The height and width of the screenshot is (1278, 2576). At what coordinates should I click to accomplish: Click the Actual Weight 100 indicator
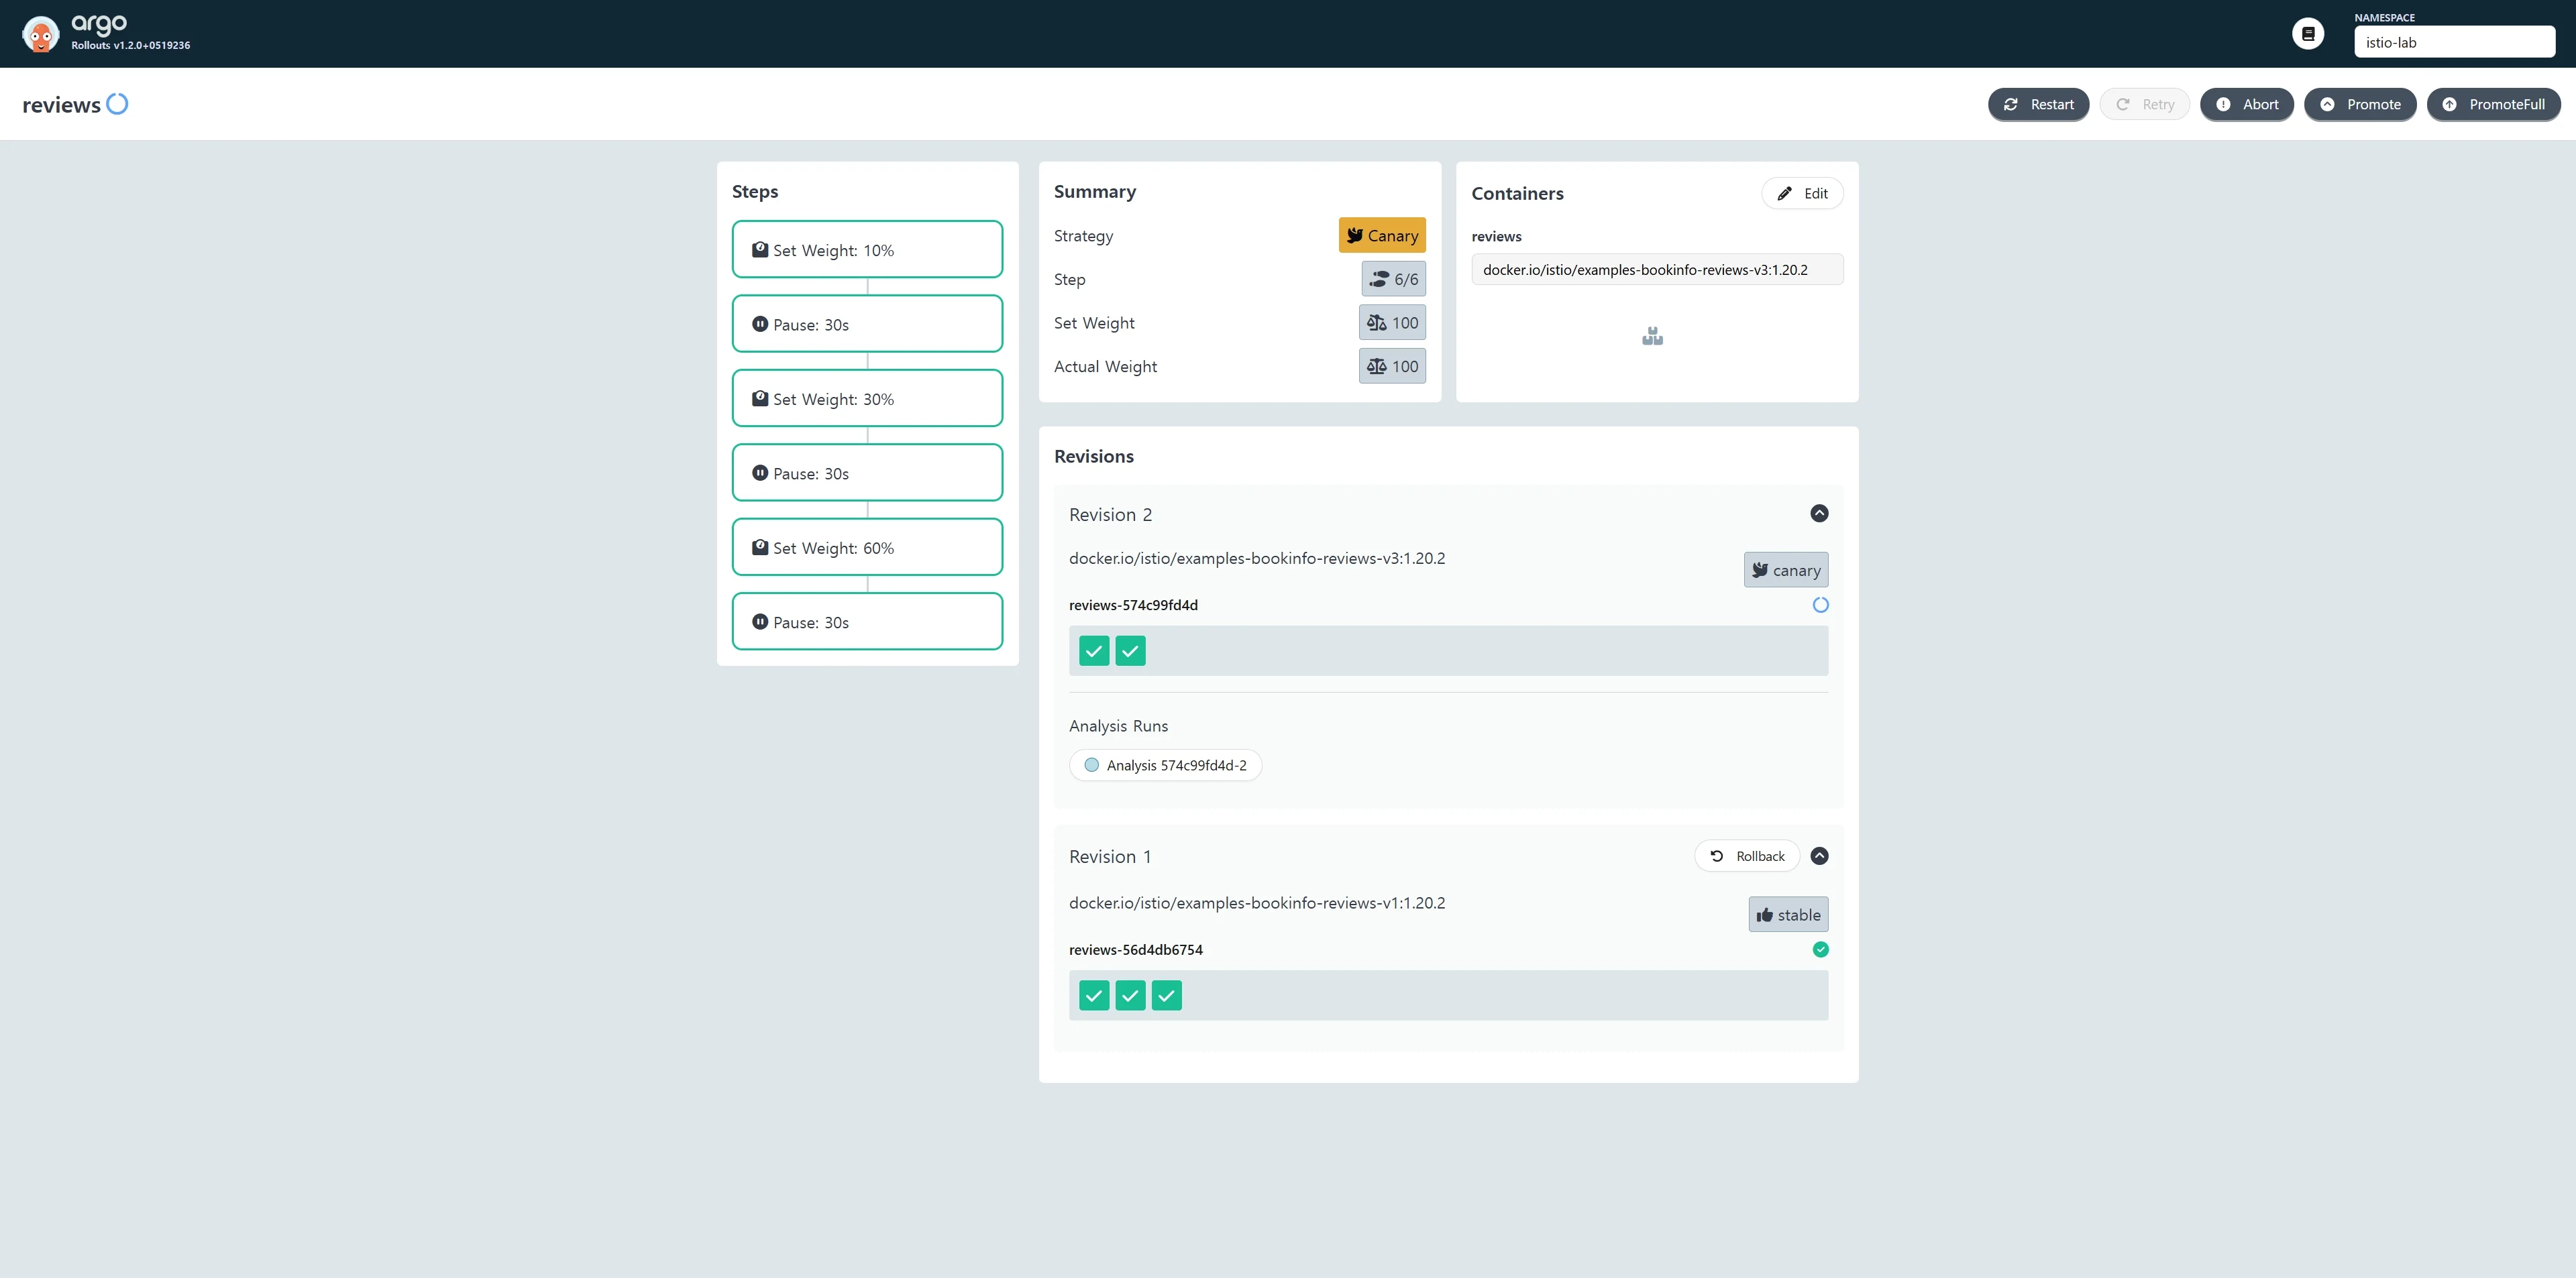pyautogui.click(x=1392, y=367)
